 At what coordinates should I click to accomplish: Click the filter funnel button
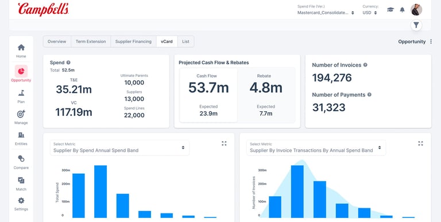pos(416,25)
